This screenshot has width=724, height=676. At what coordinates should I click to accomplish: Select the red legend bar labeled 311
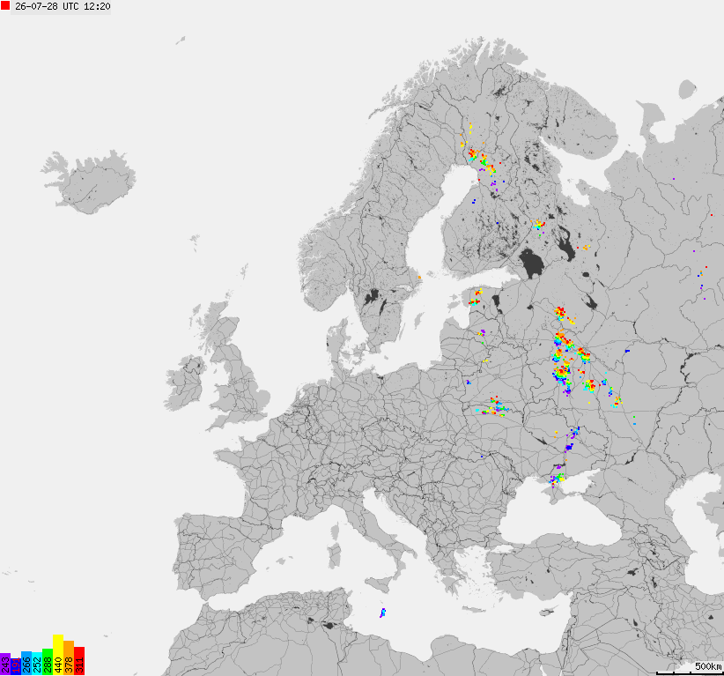(x=79, y=661)
